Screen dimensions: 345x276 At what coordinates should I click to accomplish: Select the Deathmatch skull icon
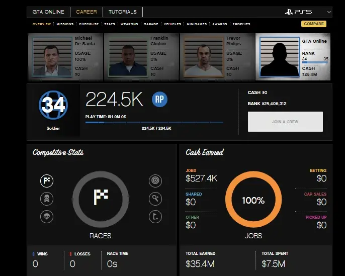click(47, 199)
